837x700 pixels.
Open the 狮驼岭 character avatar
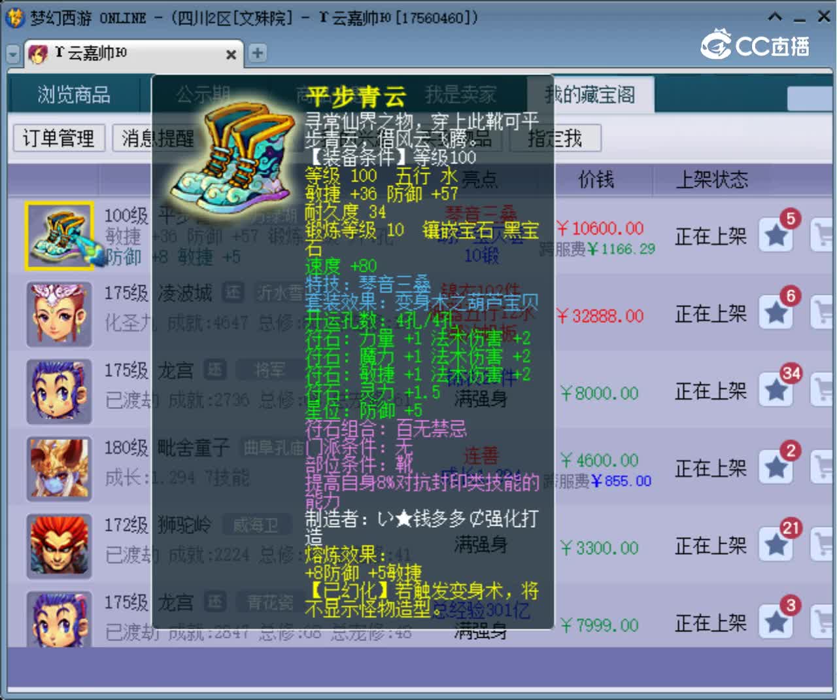(x=59, y=546)
